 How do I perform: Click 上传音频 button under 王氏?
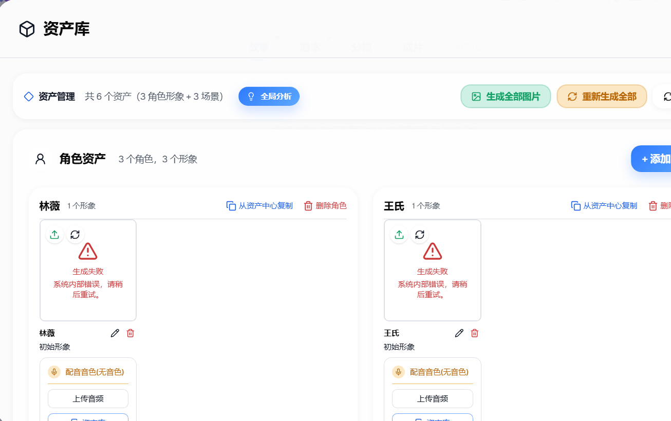point(433,399)
